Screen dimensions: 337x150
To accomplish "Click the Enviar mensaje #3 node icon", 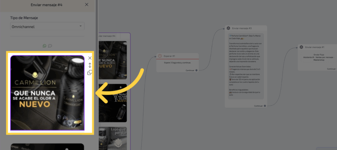I will [228, 29].
